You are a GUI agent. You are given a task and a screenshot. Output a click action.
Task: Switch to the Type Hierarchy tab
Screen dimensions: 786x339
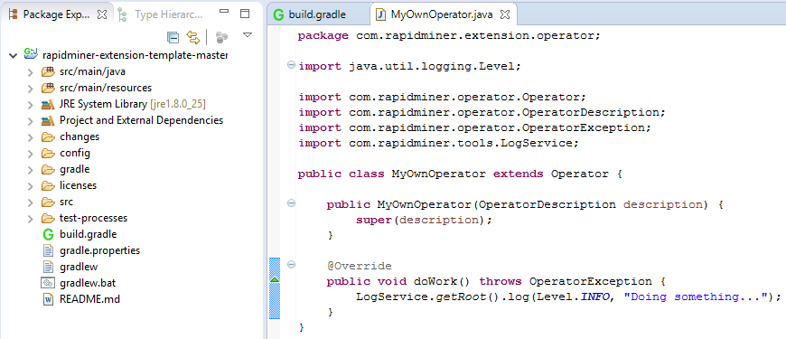(x=162, y=14)
